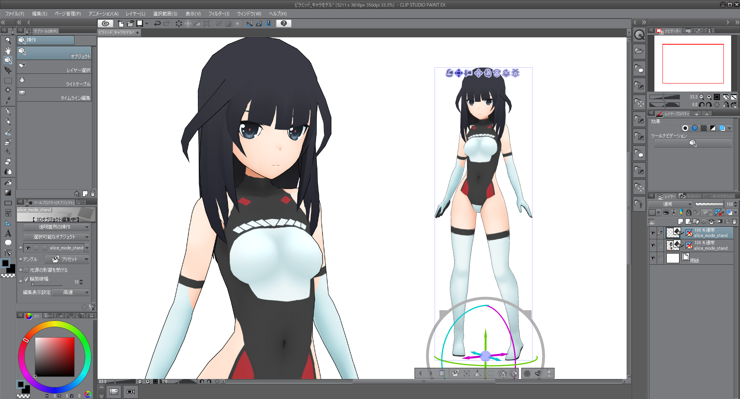Enable 光源の影響を受ける checkbox

tap(26, 270)
